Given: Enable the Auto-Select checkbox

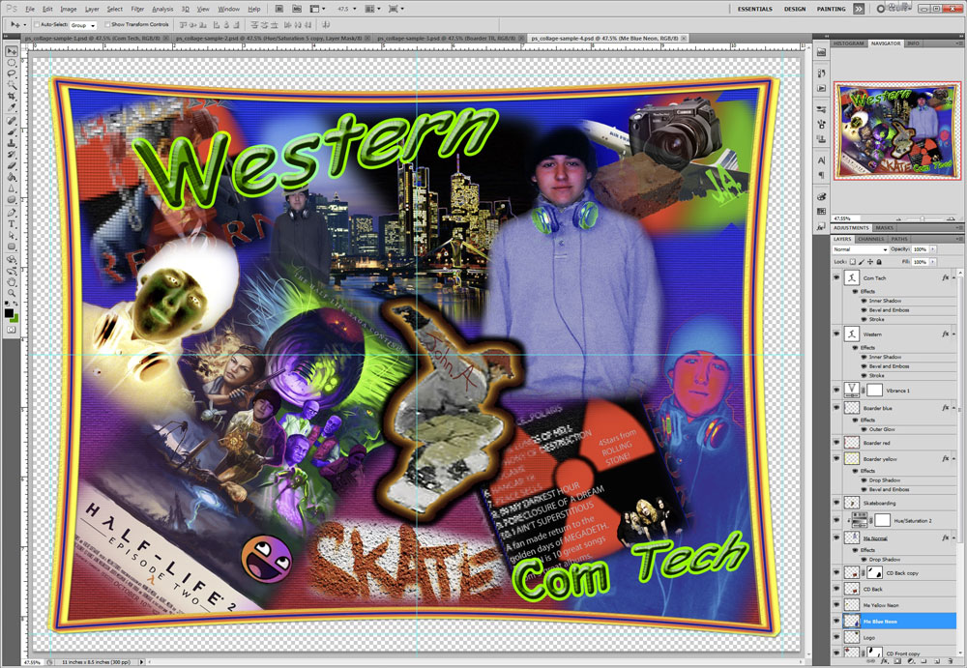Looking at the screenshot, I should pyautogui.click(x=37, y=24).
